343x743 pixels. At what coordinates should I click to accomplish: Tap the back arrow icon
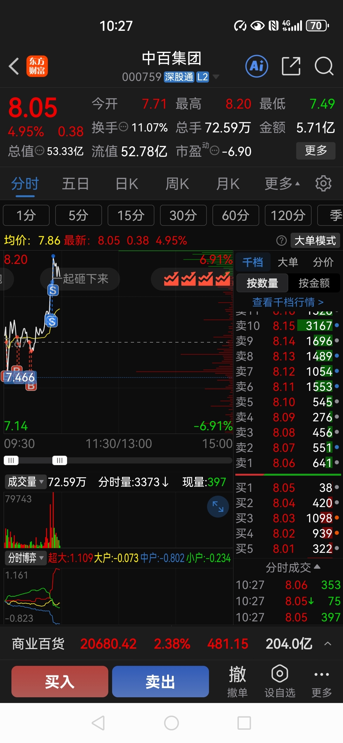[14, 66]
